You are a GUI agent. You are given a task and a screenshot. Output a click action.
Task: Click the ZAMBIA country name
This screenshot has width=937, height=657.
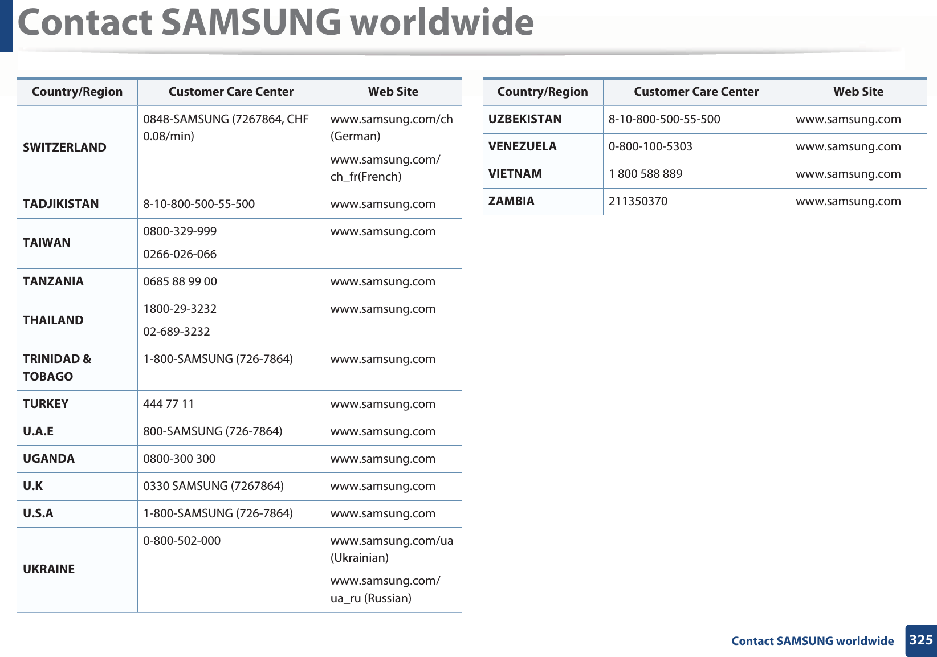pyautogui.click(x=511, y=201)
